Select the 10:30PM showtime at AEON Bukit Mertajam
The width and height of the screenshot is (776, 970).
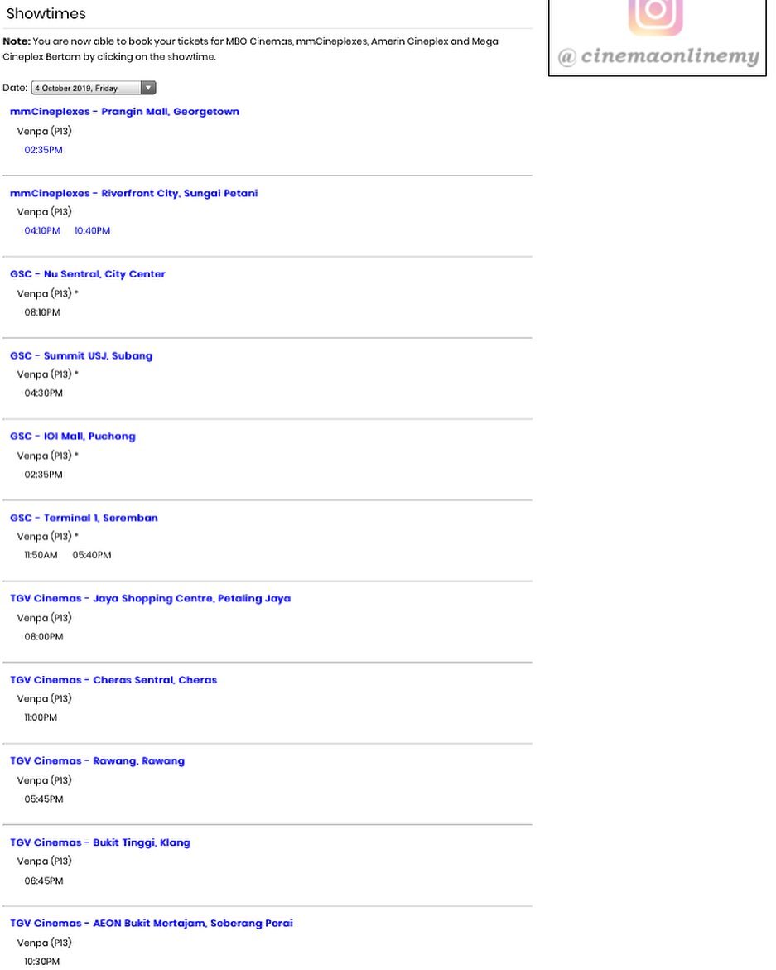42,962
